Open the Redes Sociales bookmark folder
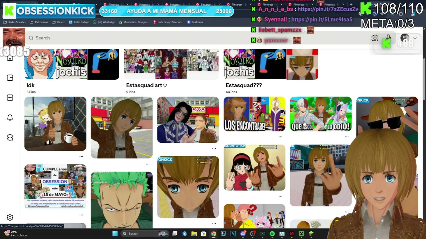The image size is (426, 239). [x=14, y=22]
